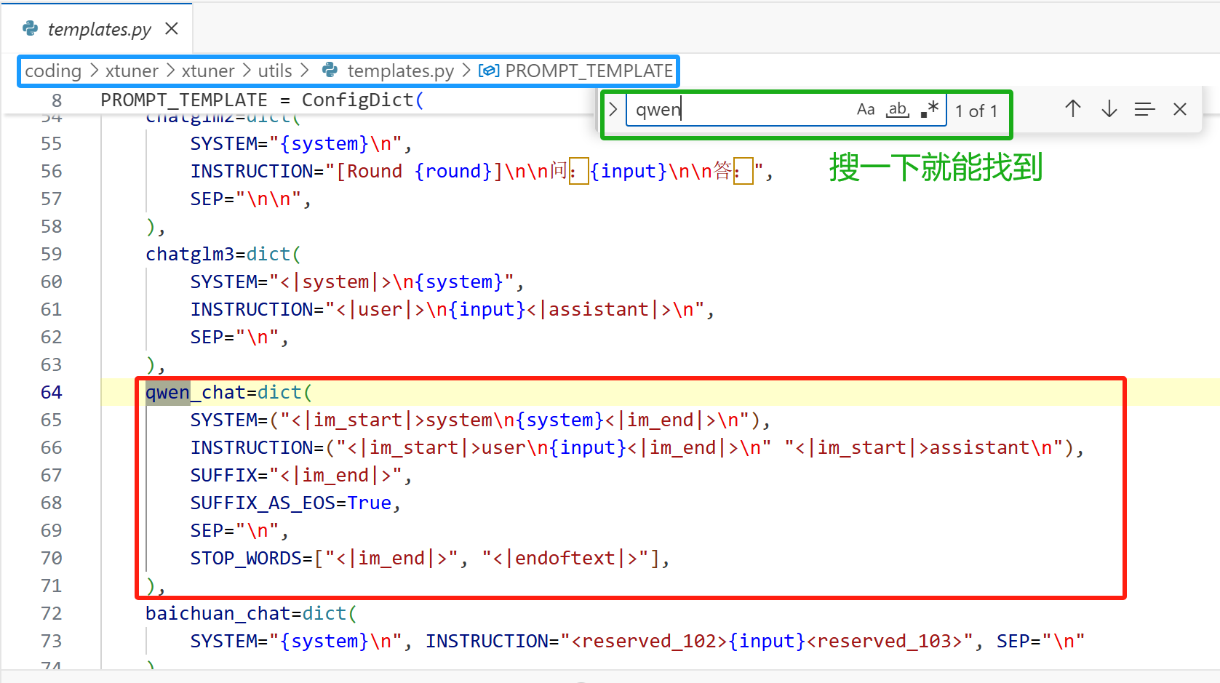This screenshot has height=683, width=1220.
Task: Click Python file icon in breadcrumb
Action: 330,70
